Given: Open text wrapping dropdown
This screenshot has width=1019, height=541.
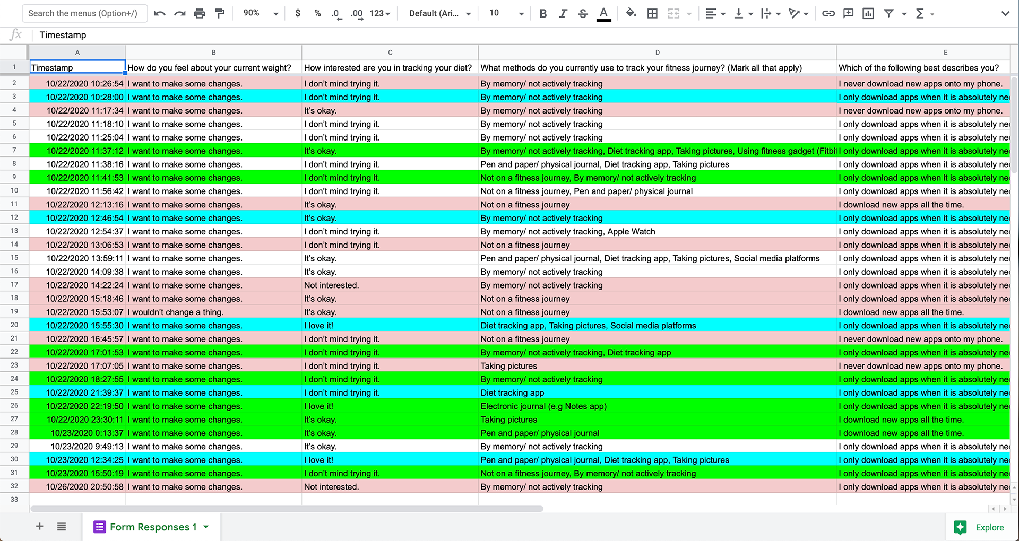Looking at the screenshot, I should pyautogui.click(x=771, y=14).
